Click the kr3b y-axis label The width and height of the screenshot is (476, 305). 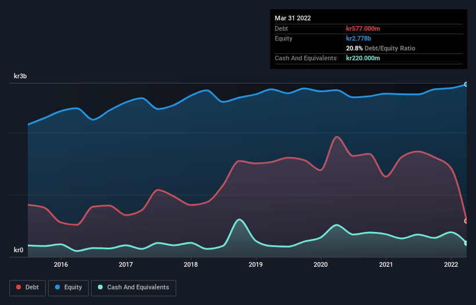click(x=20, y=76)
